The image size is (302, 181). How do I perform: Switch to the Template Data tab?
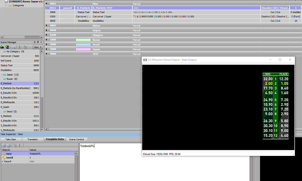point(55,139)
